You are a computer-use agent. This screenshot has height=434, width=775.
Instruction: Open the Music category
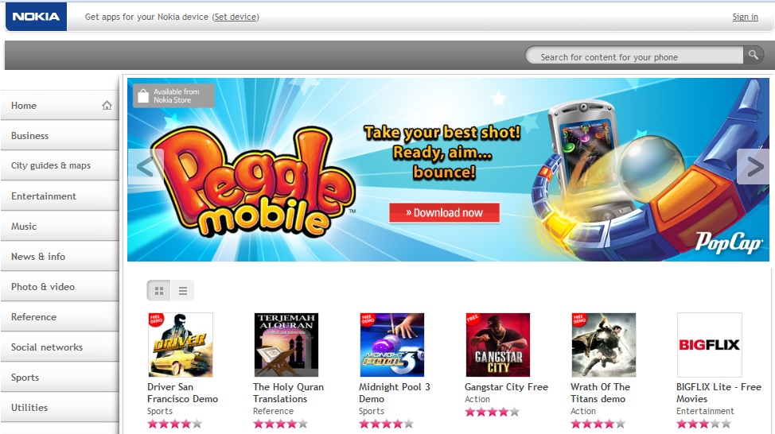[x=60, y=226]
